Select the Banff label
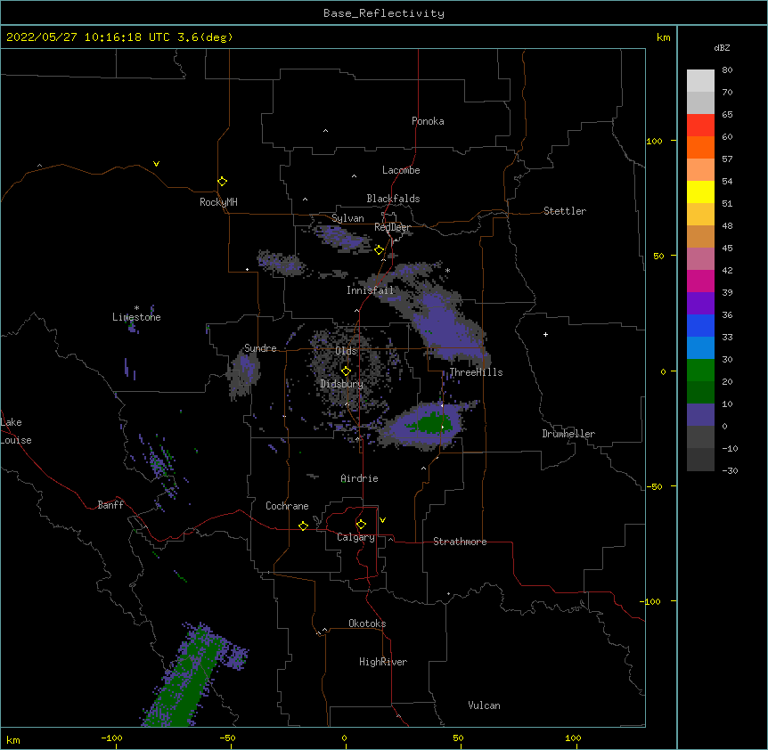 [x=110, y=505]
